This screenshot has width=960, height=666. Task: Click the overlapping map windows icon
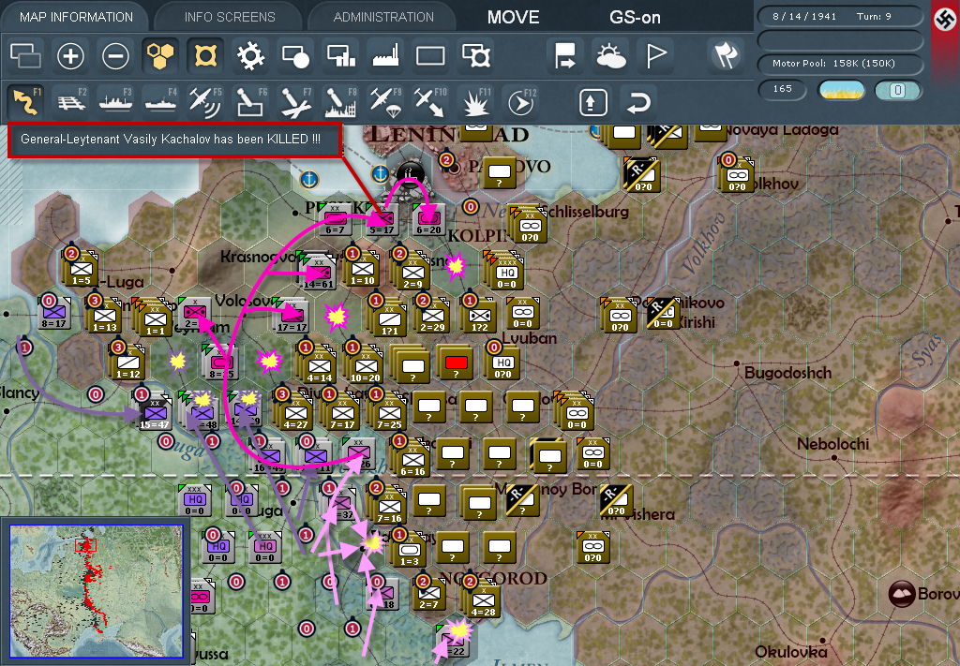(25, 56)
